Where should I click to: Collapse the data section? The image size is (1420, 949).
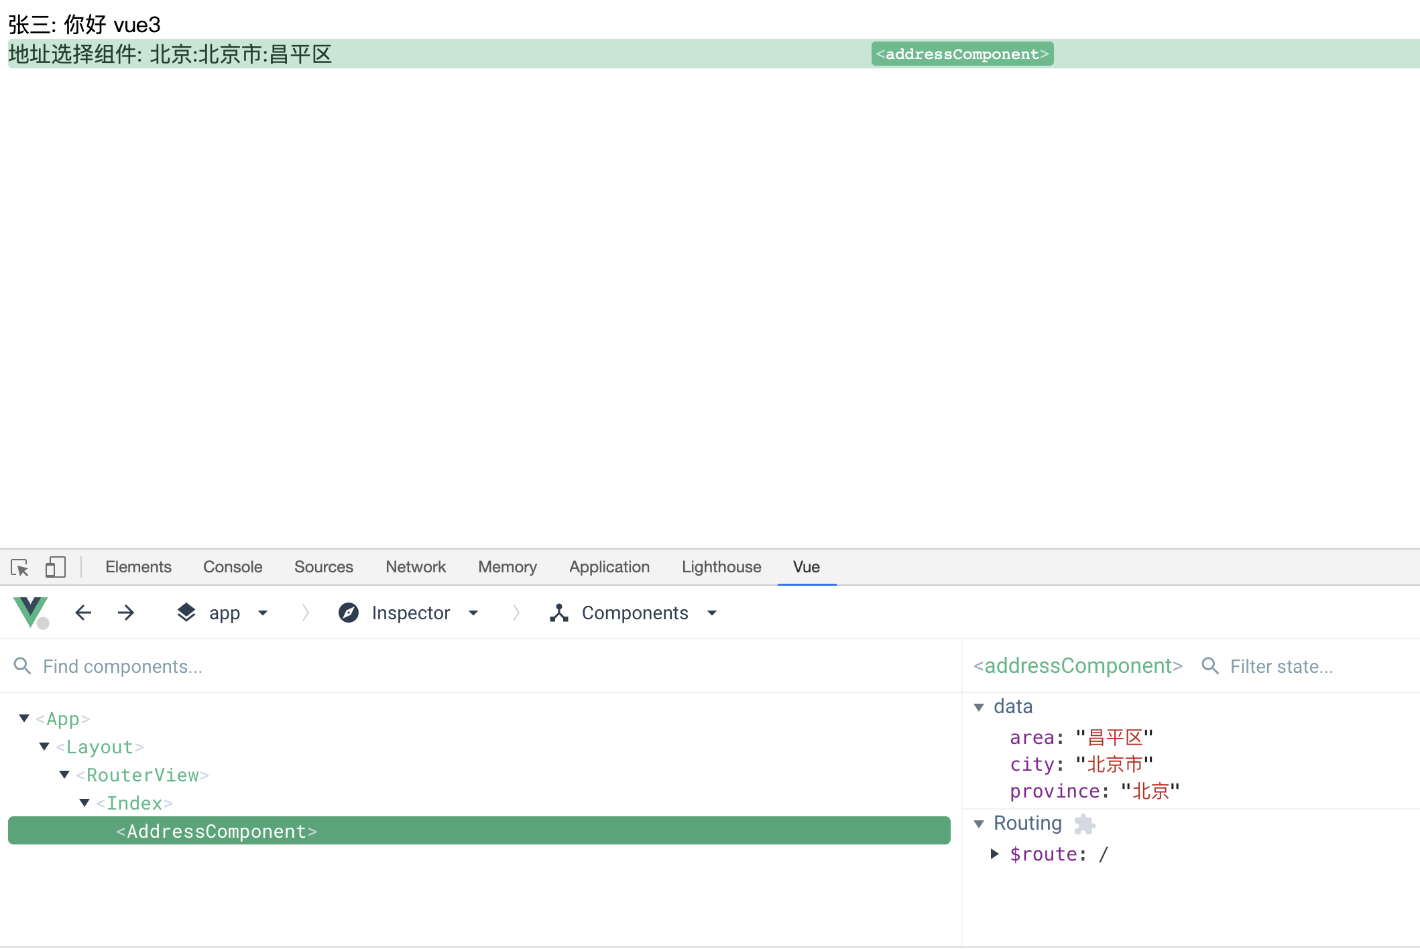[x=979, y=707]
